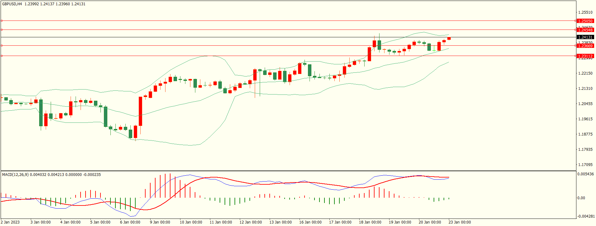Screen dimensions: 596x226
Task: Click the 6 Jan 00:00 time label
Action: click(x=130, y=222)
